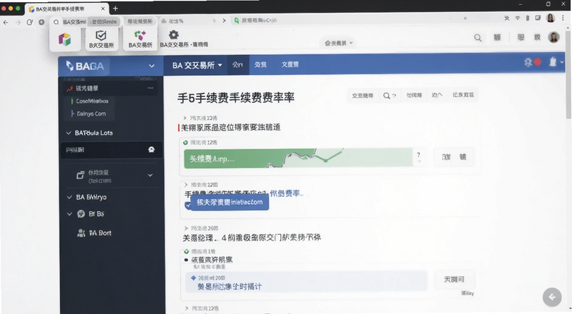Open the blue link text above the tooltip

coord(287,193)
